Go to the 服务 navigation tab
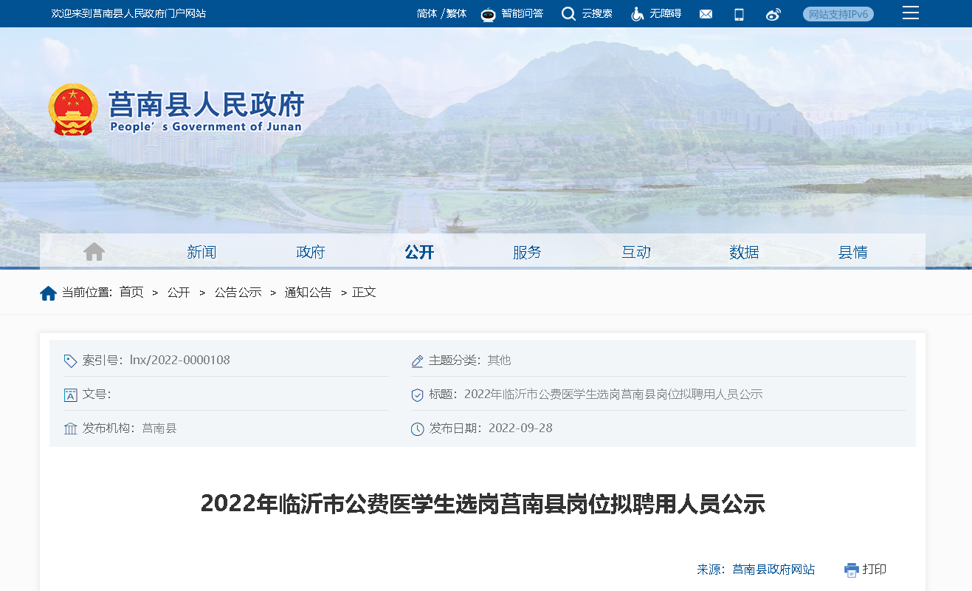Image resolution: width=972 pixels, height=591 pixels. pos(527,252)
